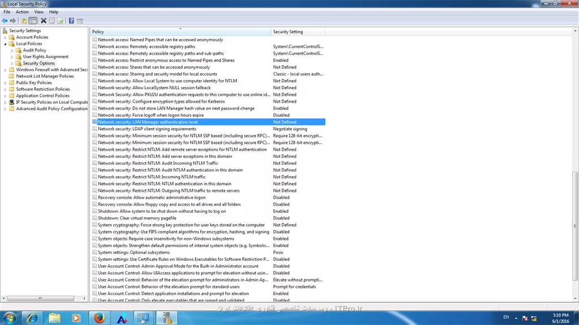This screenshot has width=579, height=325.
Task: Click the Account Policies folder icon
Action: coord(12,37)
